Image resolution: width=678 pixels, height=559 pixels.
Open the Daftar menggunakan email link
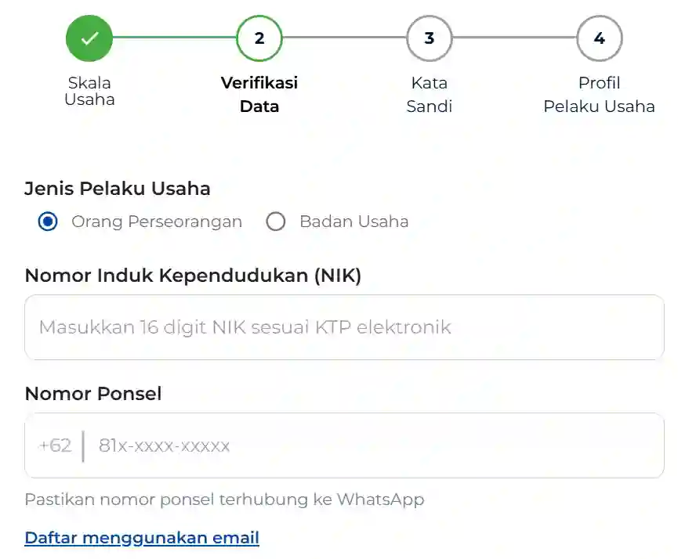coord(142,538)
